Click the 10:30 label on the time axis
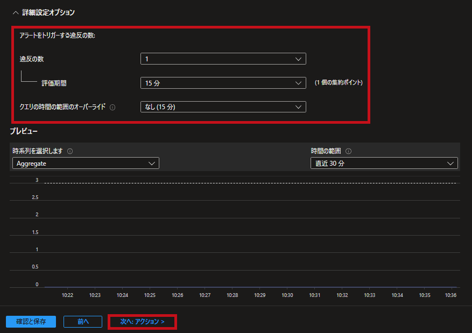 (287, 295)
